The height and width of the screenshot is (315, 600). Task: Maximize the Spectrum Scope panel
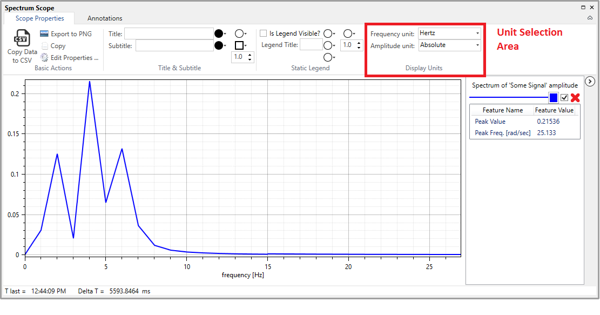coord(583,8)
